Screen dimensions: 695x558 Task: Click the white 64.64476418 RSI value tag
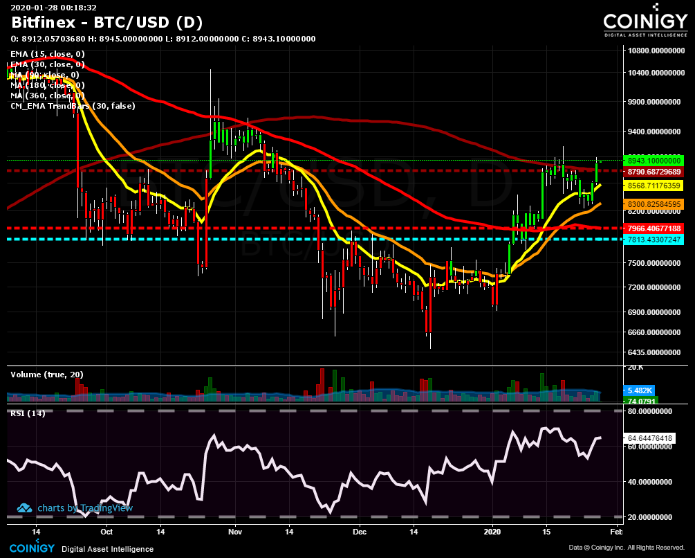649,438
